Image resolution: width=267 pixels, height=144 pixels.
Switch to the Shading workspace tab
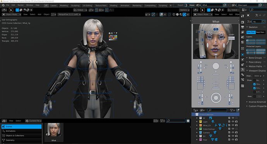click(113, 5)
